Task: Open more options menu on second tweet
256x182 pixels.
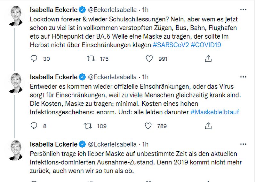Action: coord(243,77)
